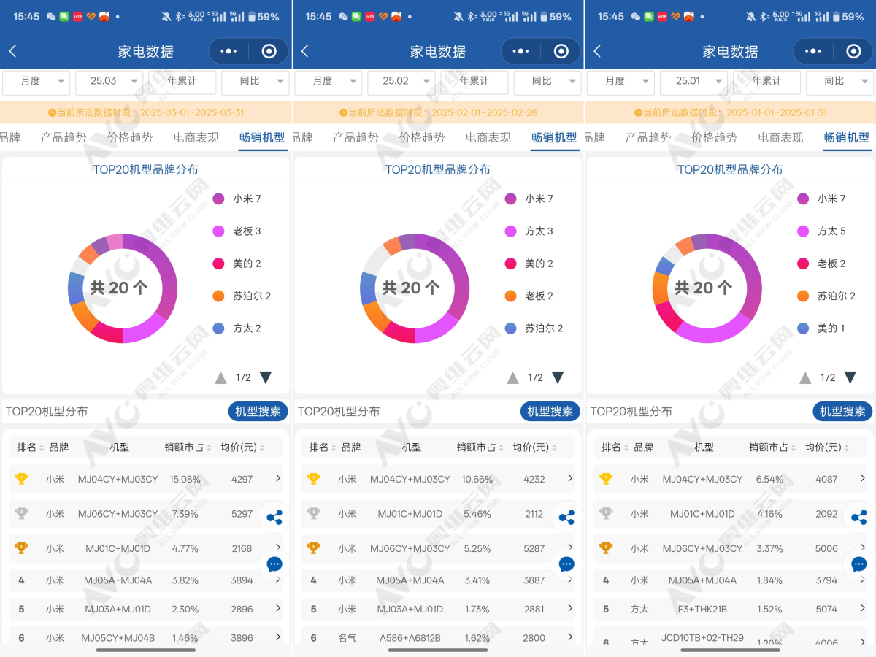Go to next legend page on 25.03 screen
This screenshot has width=876, height=657.
coord(266,377)
